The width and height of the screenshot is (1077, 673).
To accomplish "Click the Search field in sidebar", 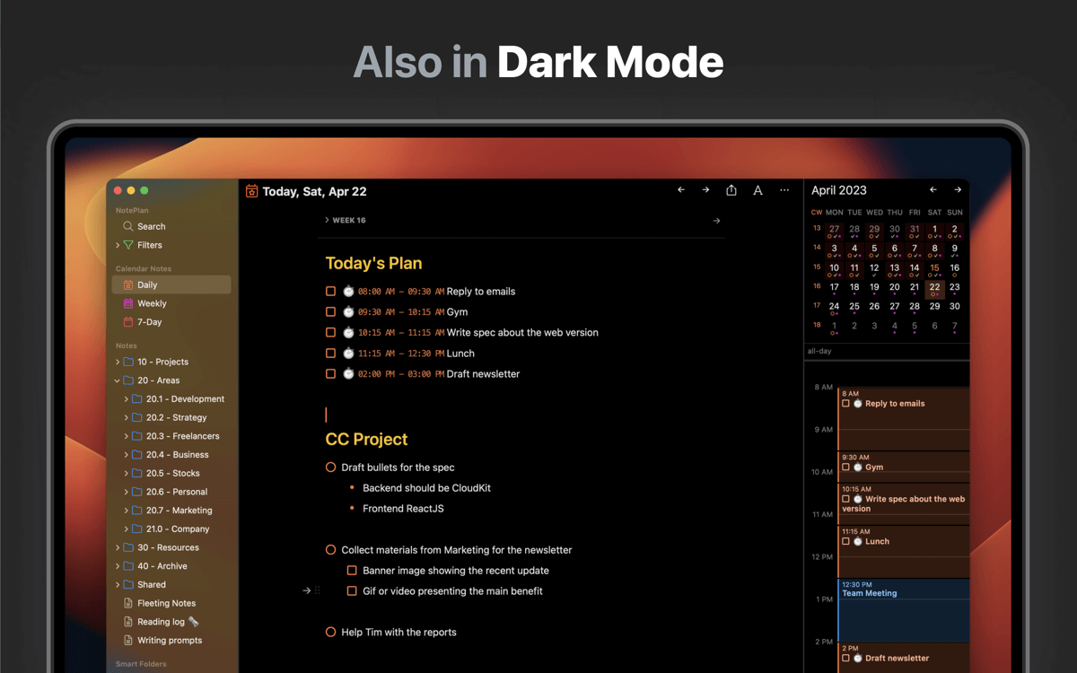I will (151, 226).
